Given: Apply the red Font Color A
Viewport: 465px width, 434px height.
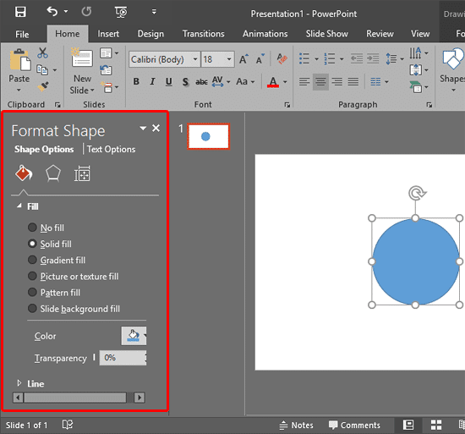Looking at the screenshot, I should tap(273, 81).
